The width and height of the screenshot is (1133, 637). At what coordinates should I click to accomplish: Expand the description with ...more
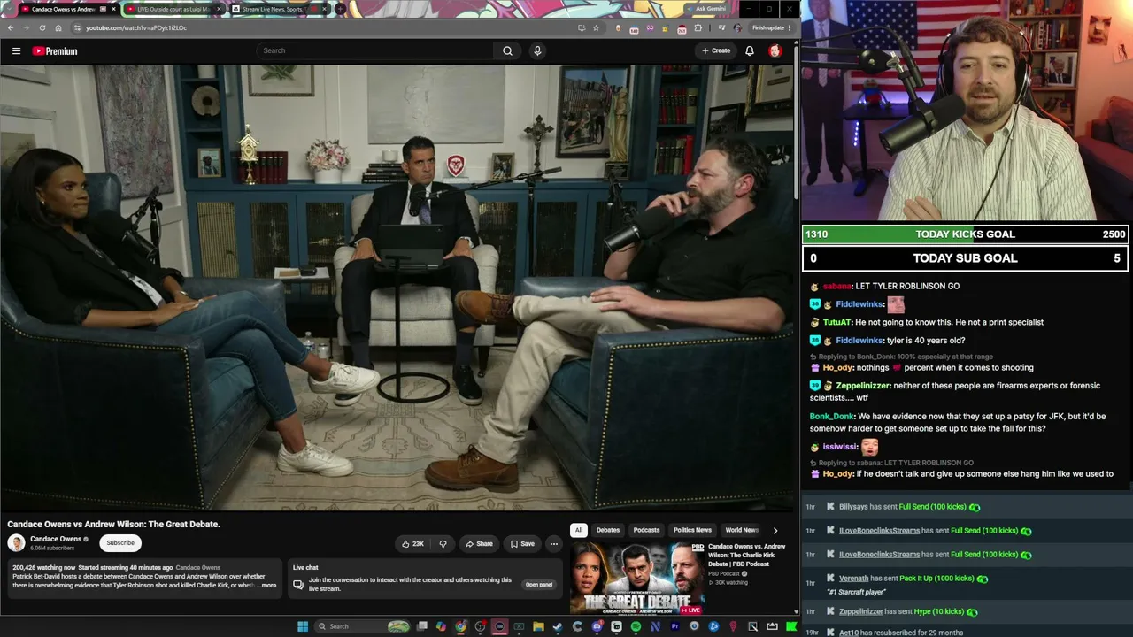pyautogui.click(x=266, y=585)
